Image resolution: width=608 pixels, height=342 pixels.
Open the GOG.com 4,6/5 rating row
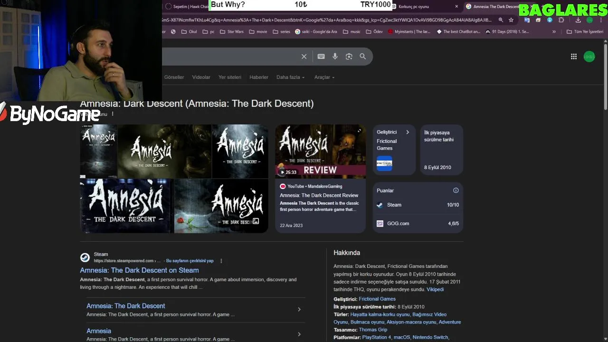point(418,223)
